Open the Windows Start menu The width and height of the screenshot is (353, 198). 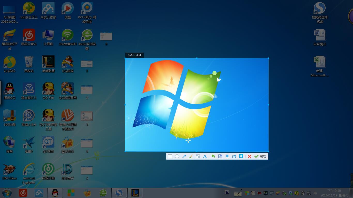tap(7, 193)
